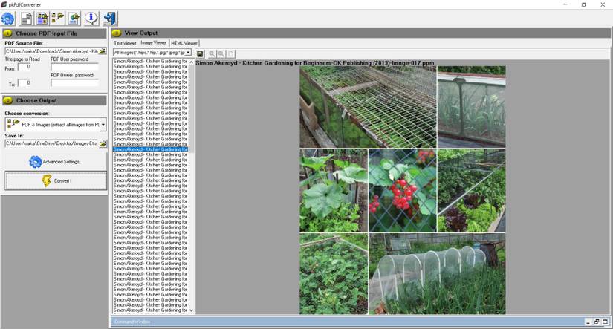The image size is (613, 329).
Task: Switch to the Image Viewer tab
Action: coord(153,42)
